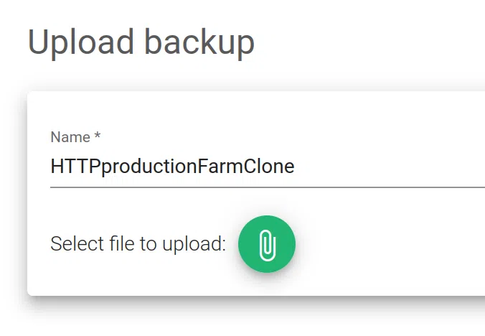Image resolution: width=485 pixels, height=336 pixels.
Task: Click the 'Upload backup' page heading
Action: coord(141,42)
